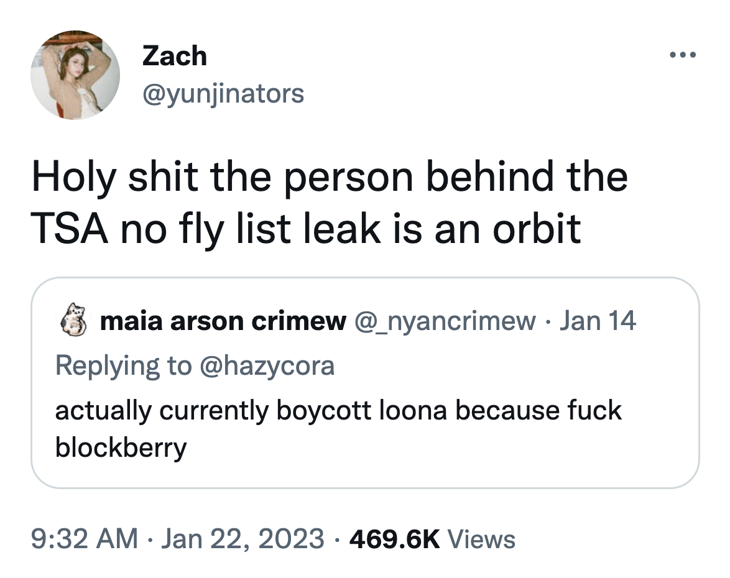730x578 pixels.
Task: Click the display name Zach
Action: pyautogui.click(x=175, y=57)
